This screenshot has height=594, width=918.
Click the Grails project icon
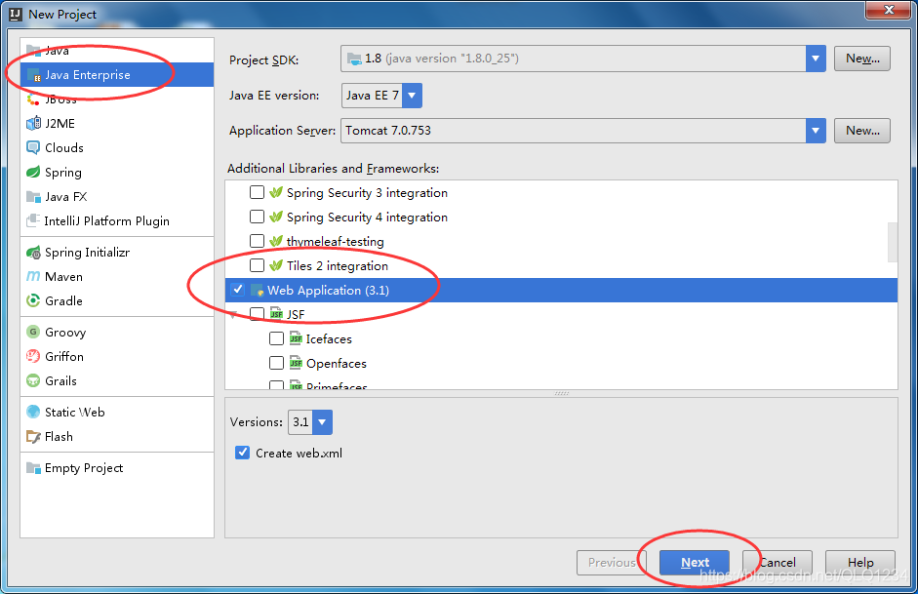click(x=33, y=381)
